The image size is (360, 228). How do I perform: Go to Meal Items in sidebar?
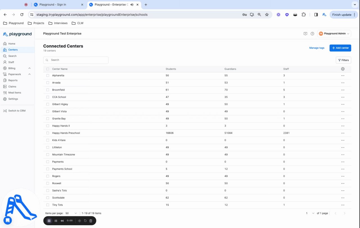(x=12, y=93)
